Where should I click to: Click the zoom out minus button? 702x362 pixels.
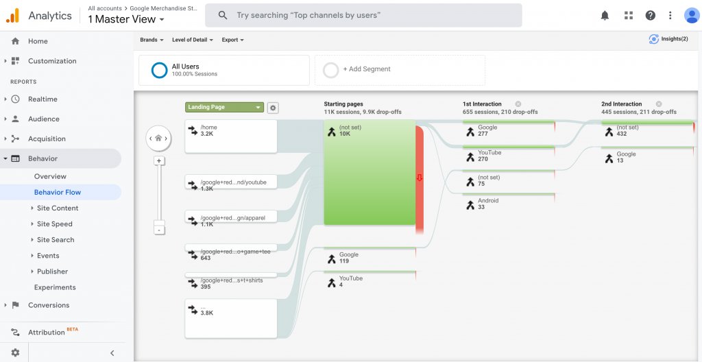[159, 230]
